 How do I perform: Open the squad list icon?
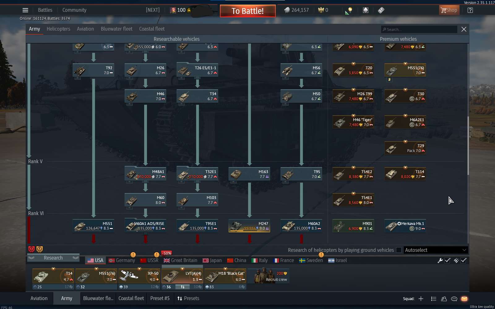point(434,299)
